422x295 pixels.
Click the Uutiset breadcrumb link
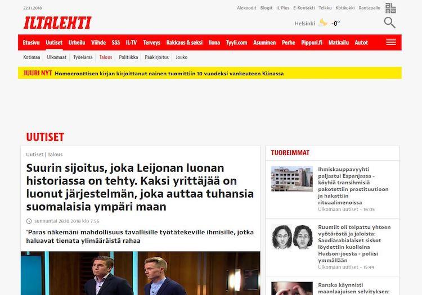pyautogui.click(x=35, y=155)
